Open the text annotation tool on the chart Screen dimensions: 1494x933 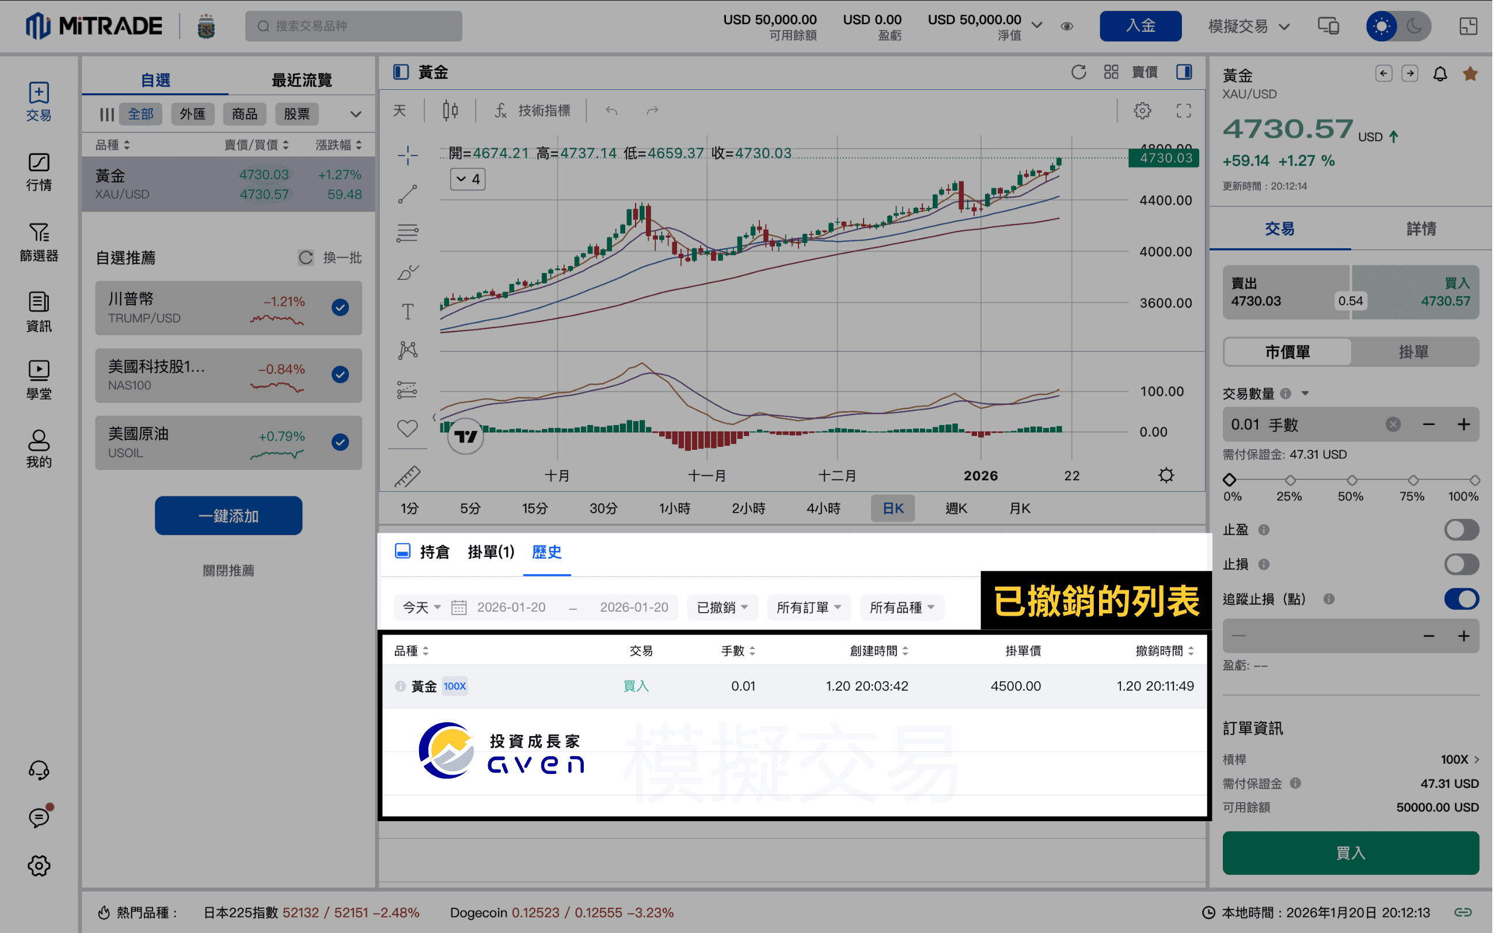408,311
